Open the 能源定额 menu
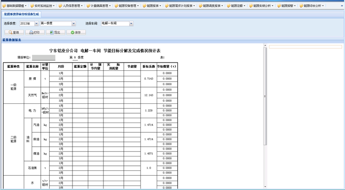 [236, 6]
